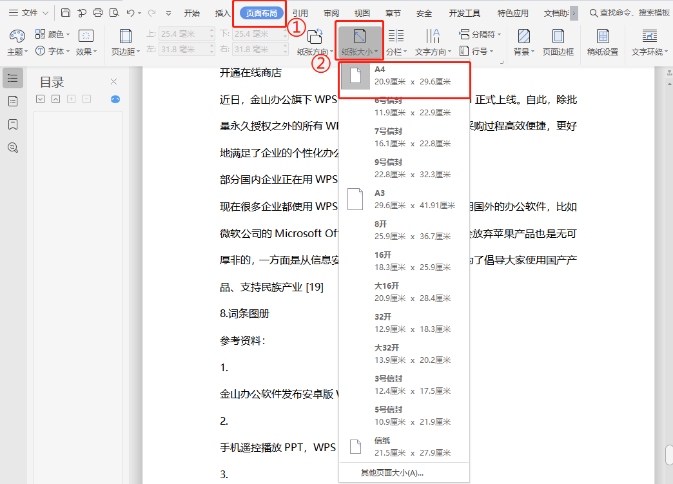Viewport: 673px width, 484px height.
Task: Open the 审阅 tab
Action: 331,14
